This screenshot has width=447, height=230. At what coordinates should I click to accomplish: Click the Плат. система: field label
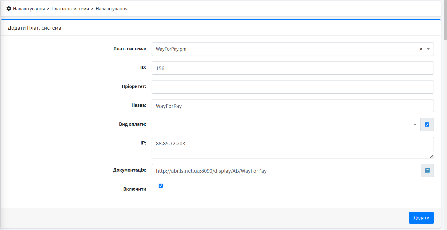[x=130, y=49]
